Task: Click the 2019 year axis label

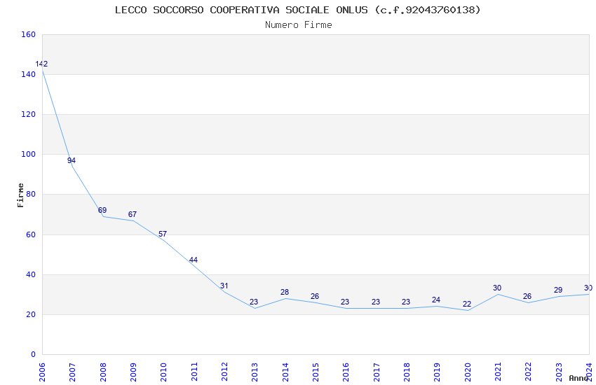Action: (x=437, y=372)
